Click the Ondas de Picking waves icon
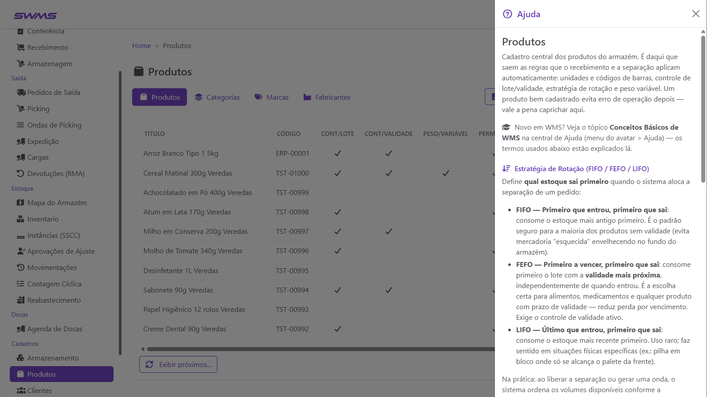707x397 pixels. 21,125
